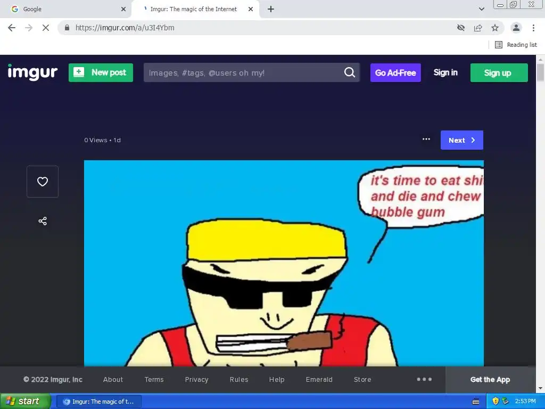Open Go Ad-Free offer
This screenshot has height=409, width=545.
tap(395, 72)
